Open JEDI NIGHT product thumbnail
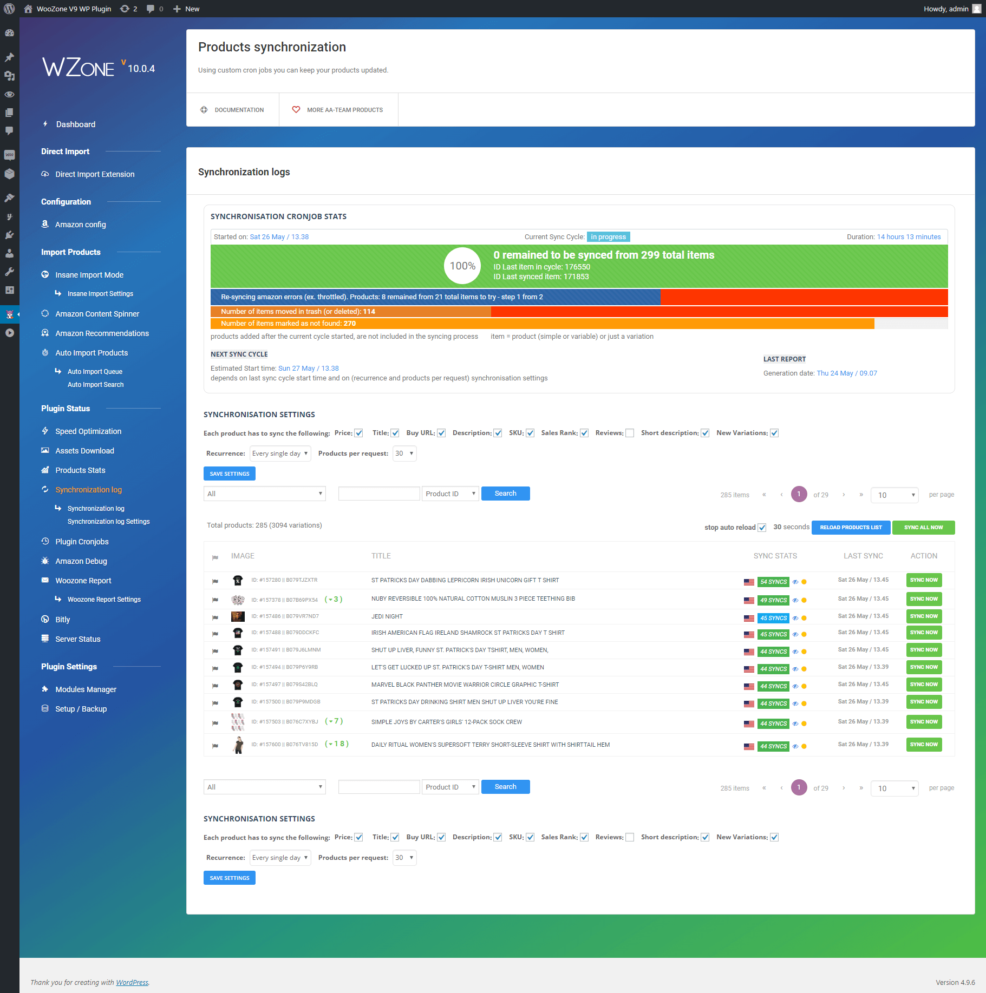 (x=238, y=617)
